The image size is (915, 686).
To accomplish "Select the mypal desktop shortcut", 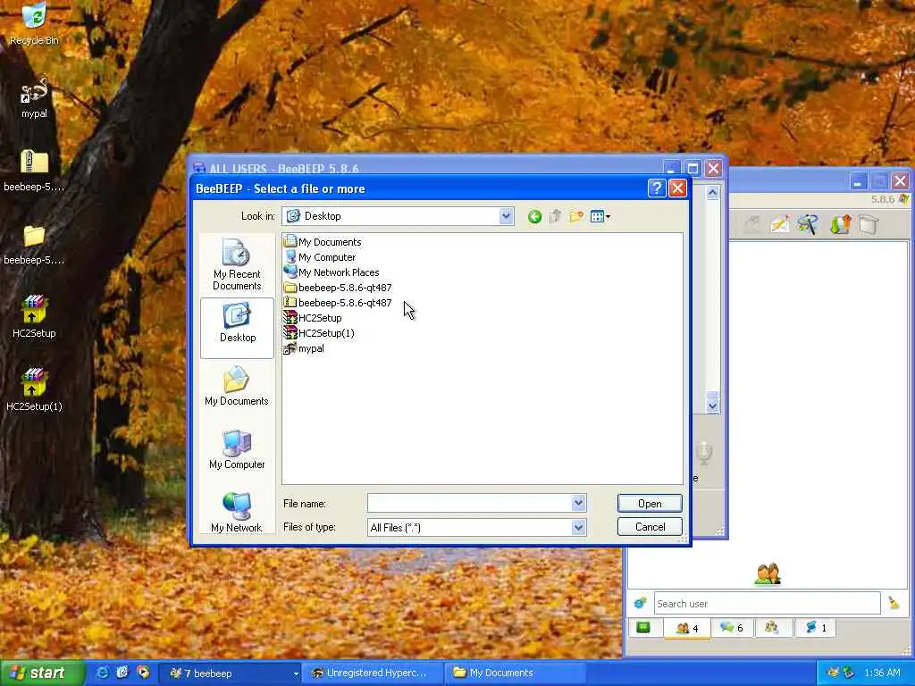I will [x=35, y=98].
